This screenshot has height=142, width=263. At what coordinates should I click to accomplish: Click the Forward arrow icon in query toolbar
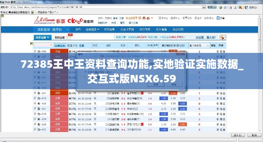pyautogui.click(x=225, y=7)
